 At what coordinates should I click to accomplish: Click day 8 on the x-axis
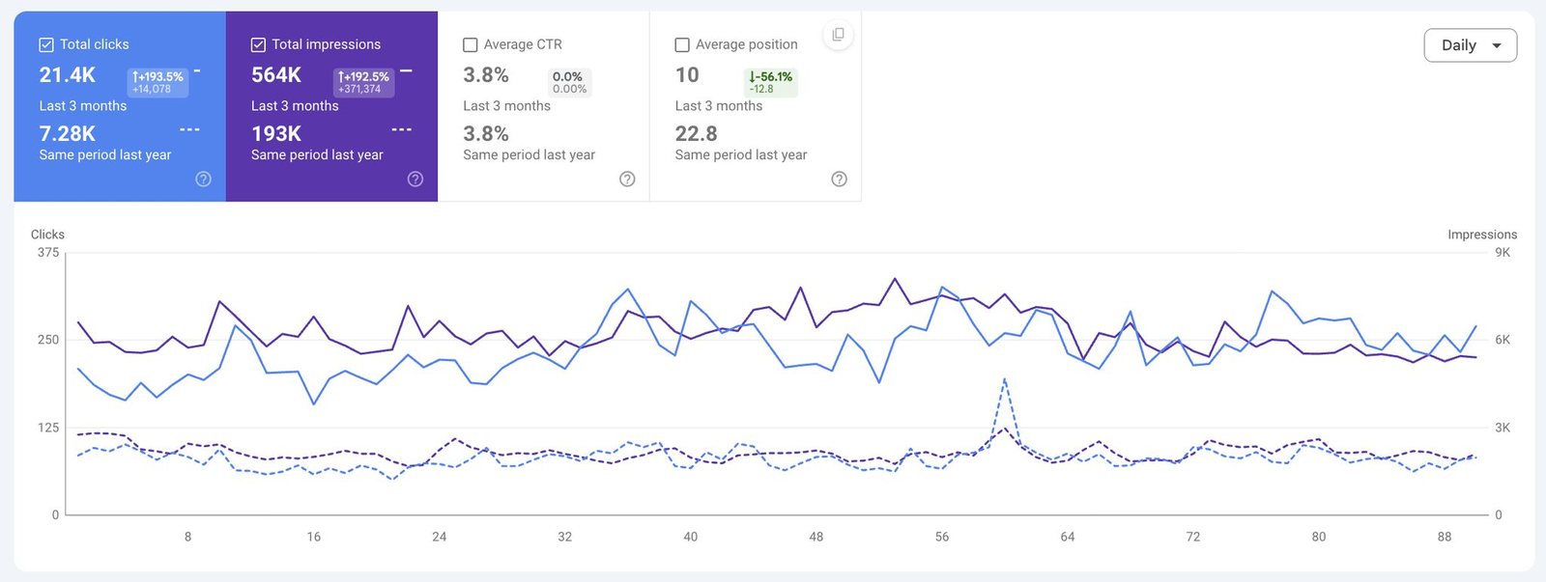[x=188, y=537]
